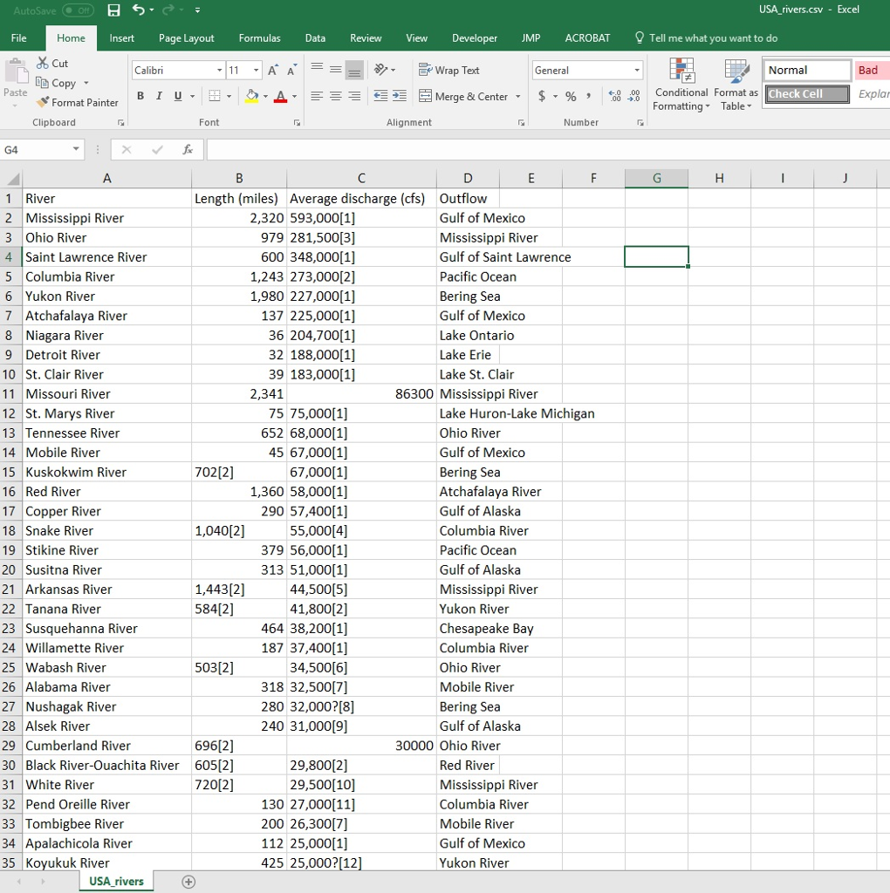Click the Percent Style icon
Screen dimensions: 890x893
[571, 96]
